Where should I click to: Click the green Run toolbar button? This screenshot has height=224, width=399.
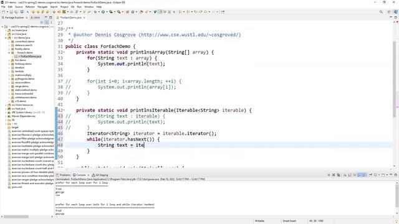point(103,12)
